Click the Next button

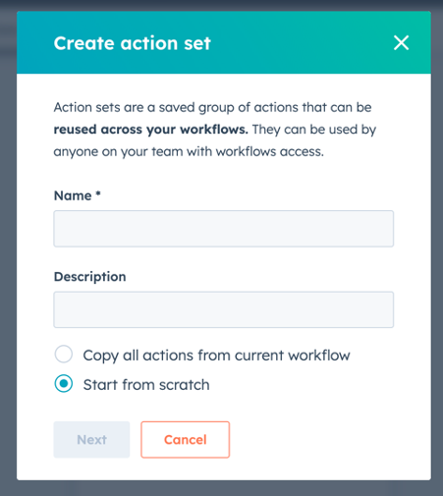(91, 439)
